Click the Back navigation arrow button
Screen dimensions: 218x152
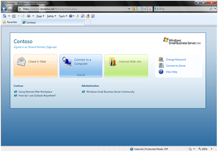tap(4, 9)
